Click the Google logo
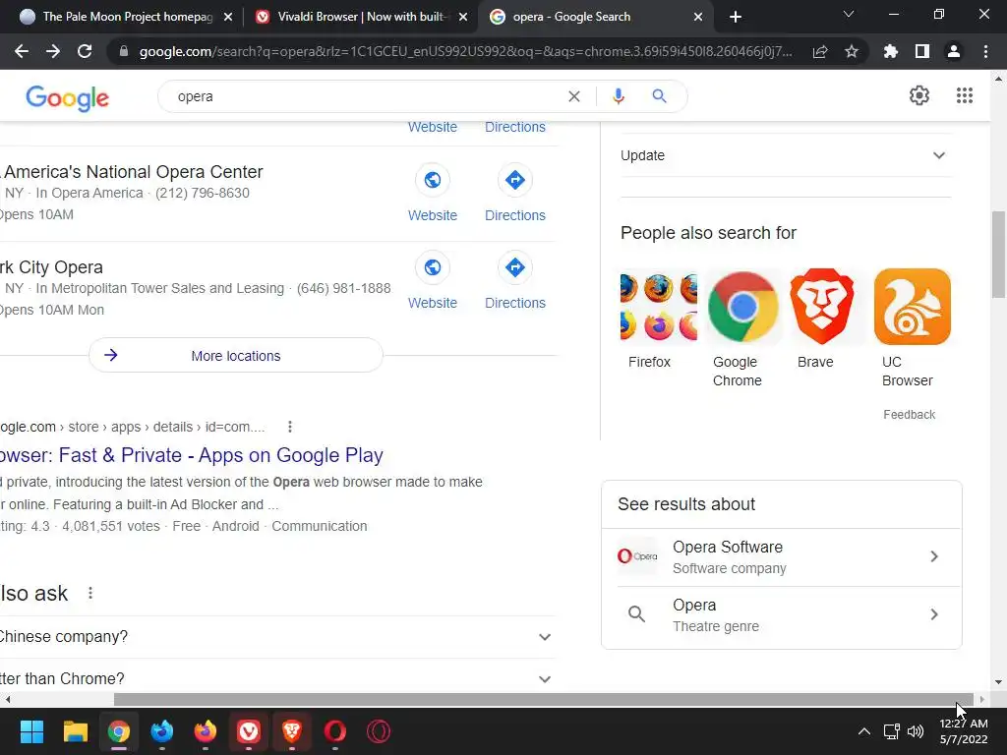 pos(68,97)
